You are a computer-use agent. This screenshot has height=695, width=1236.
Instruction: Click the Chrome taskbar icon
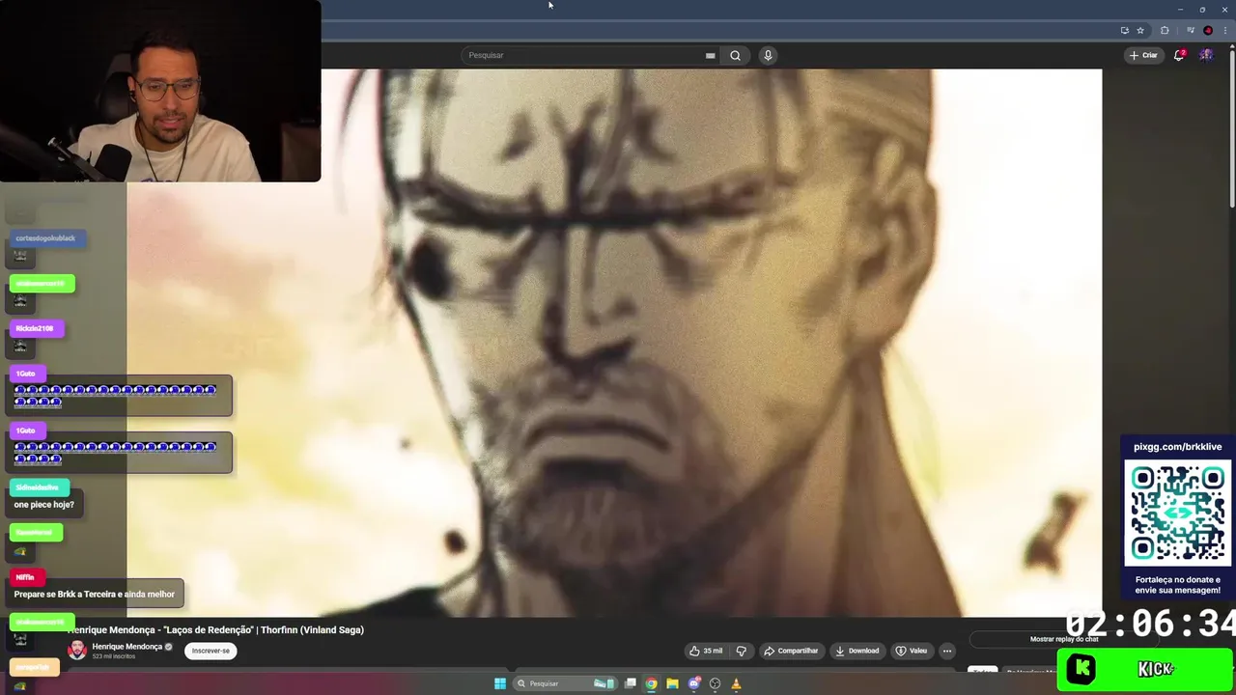(652, 683)
